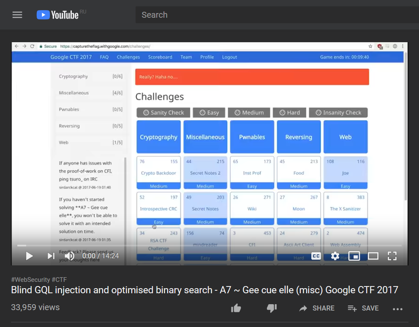This screenshot has width=419, height=327.
Task: Enter full screen mode
Action: (392, 256)
